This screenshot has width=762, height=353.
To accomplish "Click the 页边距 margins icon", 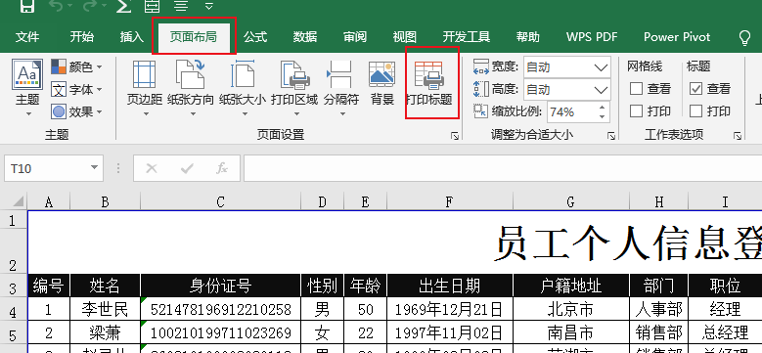I will [x=145, y=74].
